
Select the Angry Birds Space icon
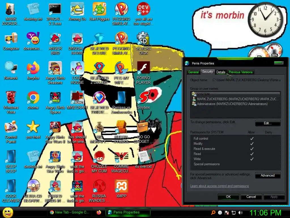[55, 102]
